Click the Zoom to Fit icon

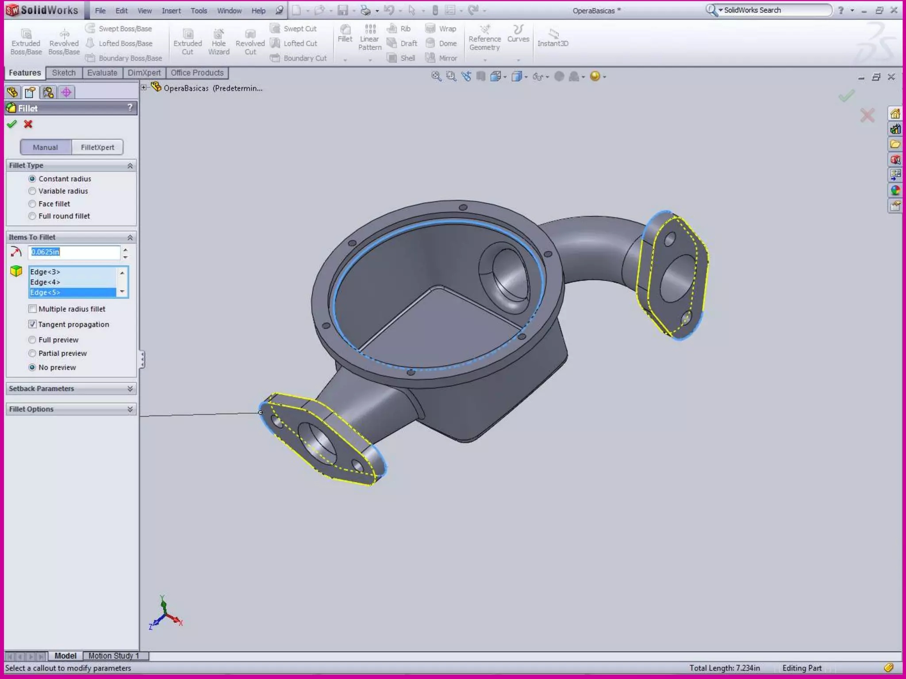pos(436,76)
